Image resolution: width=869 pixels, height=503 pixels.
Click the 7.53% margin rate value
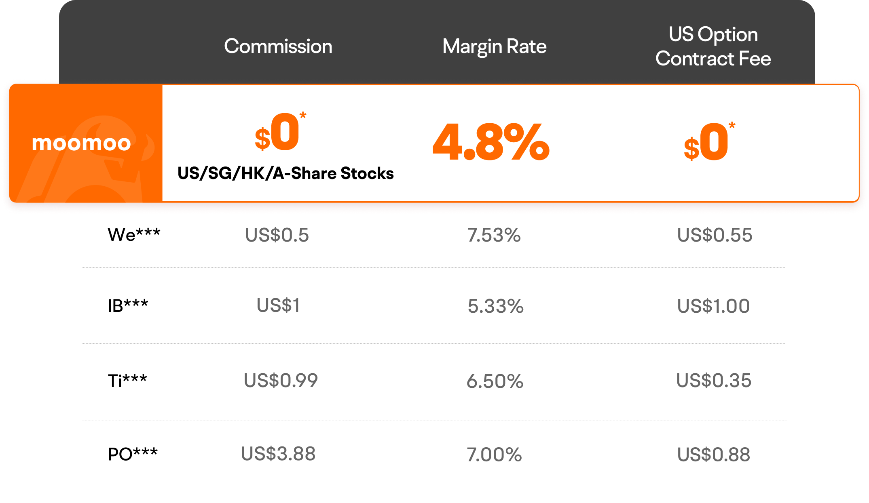[494, 235]
